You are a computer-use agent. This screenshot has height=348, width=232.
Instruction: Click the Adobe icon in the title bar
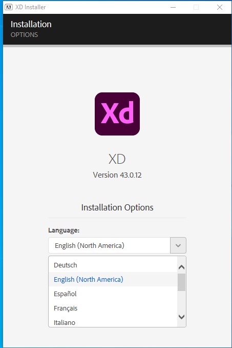tap(9, 7)
